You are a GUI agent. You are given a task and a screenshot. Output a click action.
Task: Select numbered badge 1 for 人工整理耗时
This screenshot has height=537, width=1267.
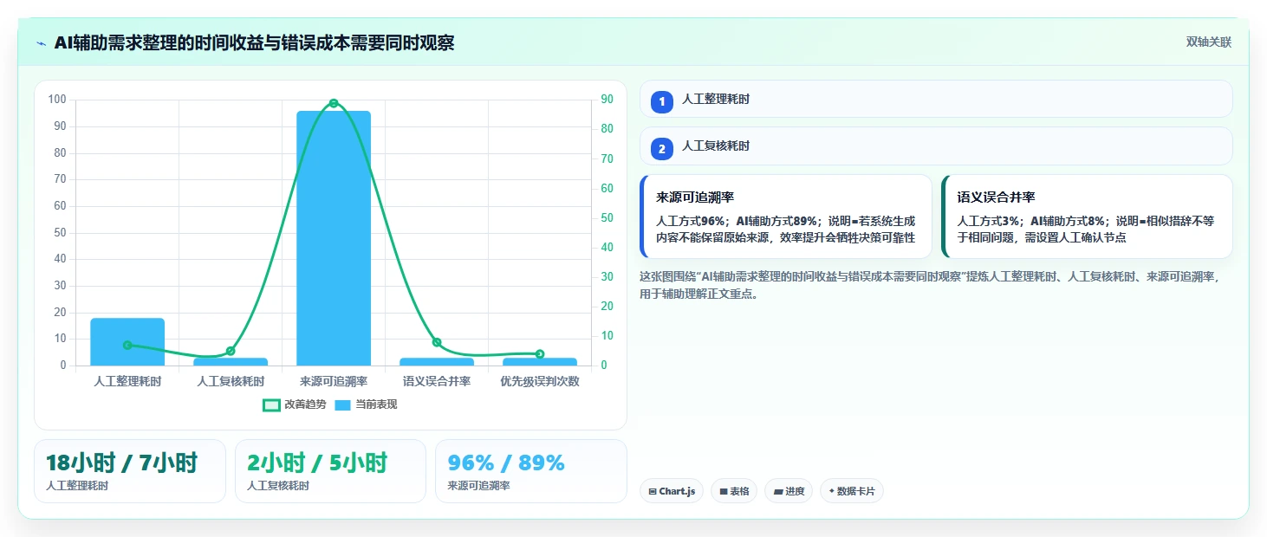tap(662, 101)
